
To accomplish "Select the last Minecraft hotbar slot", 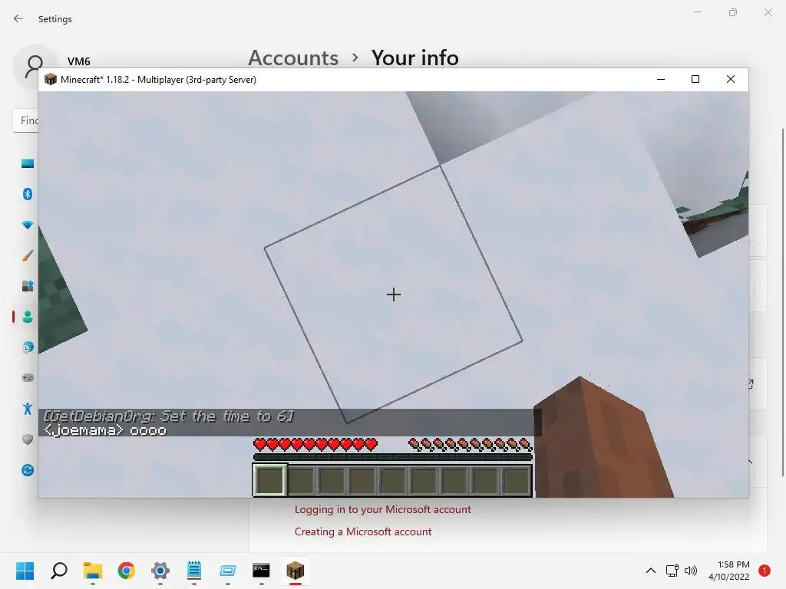I will coord(517,480).
